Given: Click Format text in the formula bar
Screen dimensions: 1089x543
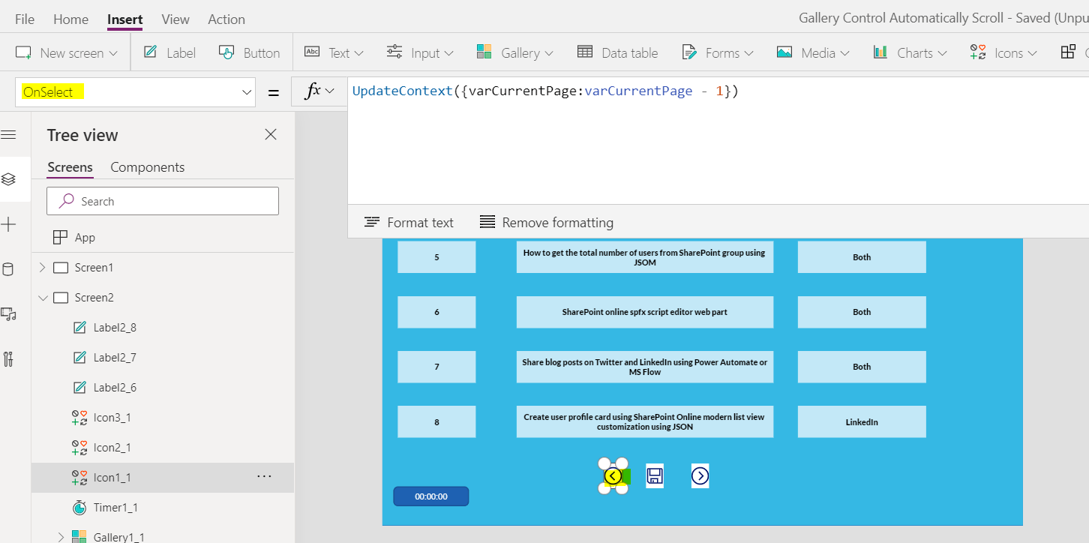Looking at the screenshot, I should [409, 222].
